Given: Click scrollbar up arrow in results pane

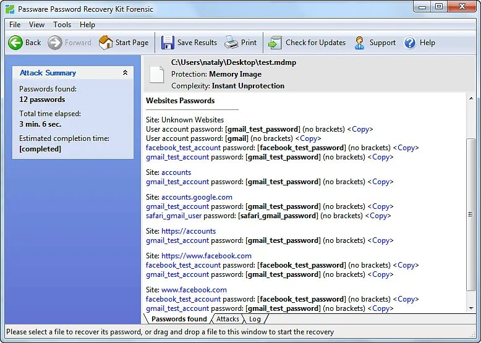Looking at the screenshot, I should coord(471,98).
